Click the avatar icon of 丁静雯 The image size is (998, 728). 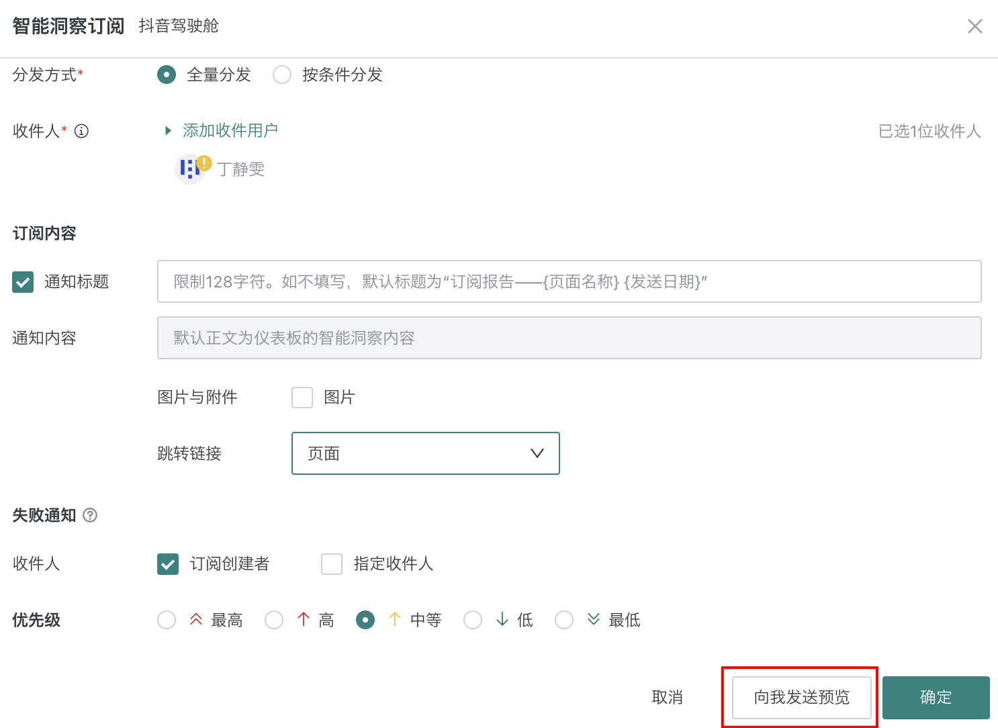[x=189, y=169]
